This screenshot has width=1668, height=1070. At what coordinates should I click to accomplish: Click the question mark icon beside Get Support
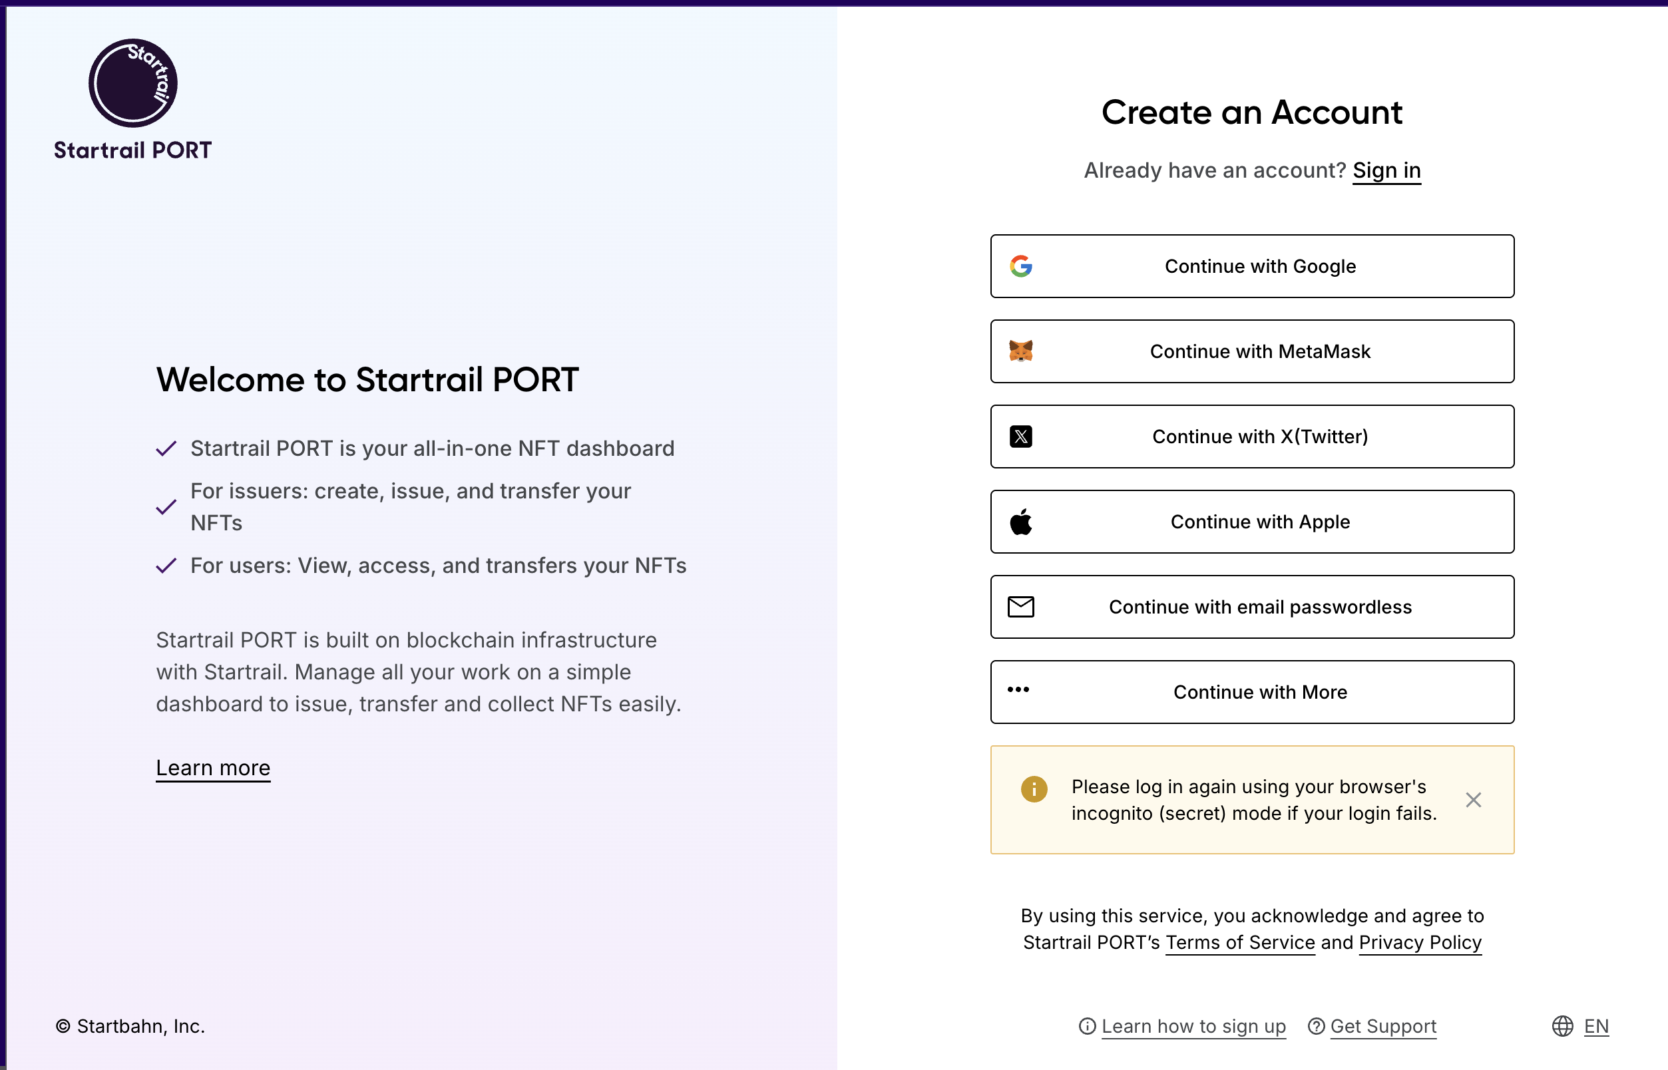point(1316,1026)
